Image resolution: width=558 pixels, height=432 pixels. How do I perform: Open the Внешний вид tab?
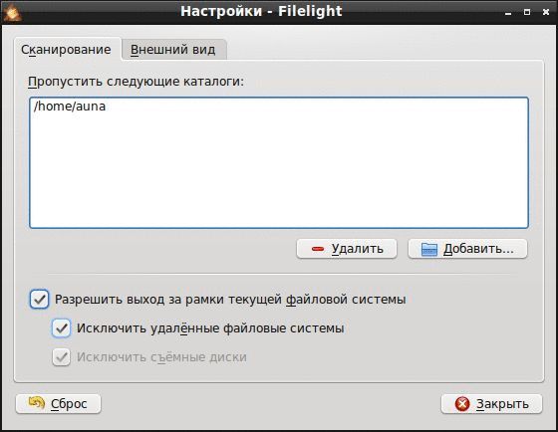173,50
